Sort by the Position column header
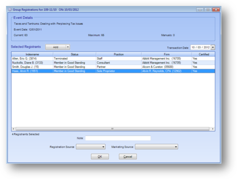This screenshot has height=179, width=237. (x=119, y=54)
